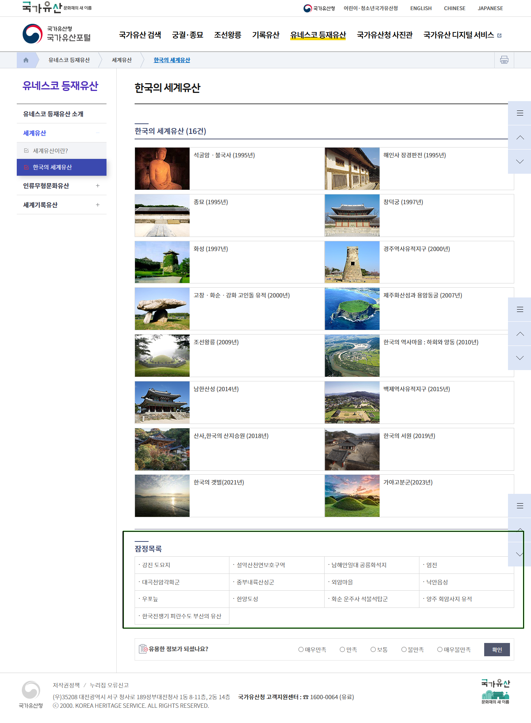The height and width of the screenshot is (723, 531).
Task: Choose the 매우불만족 radio button
Action: [440, 650]
